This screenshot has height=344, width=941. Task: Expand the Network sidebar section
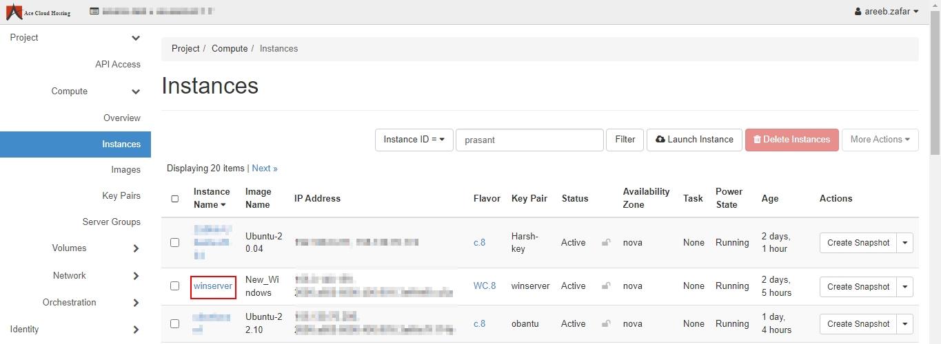pos(136,276)
